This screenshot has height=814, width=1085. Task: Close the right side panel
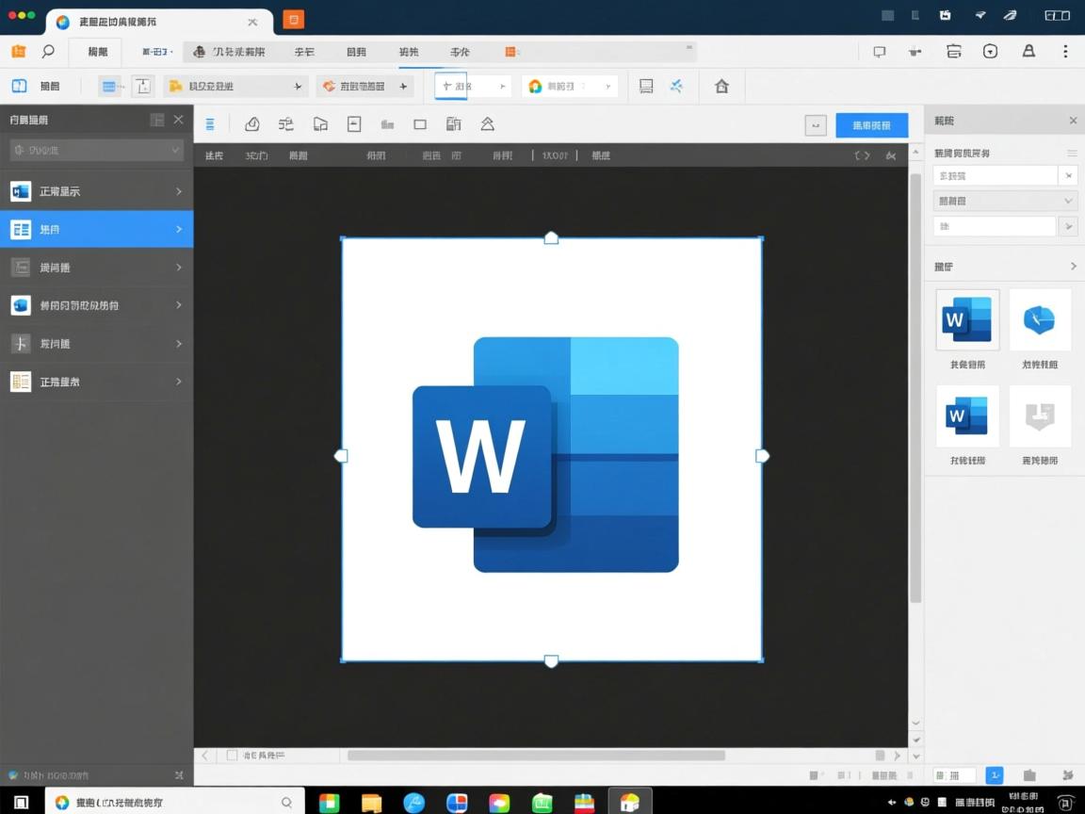point(1073,121)
